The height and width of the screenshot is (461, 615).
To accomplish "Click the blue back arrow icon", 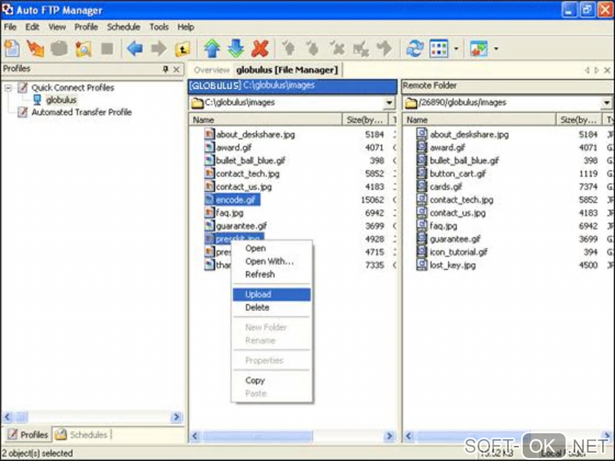I will click(x=135, y=48).
